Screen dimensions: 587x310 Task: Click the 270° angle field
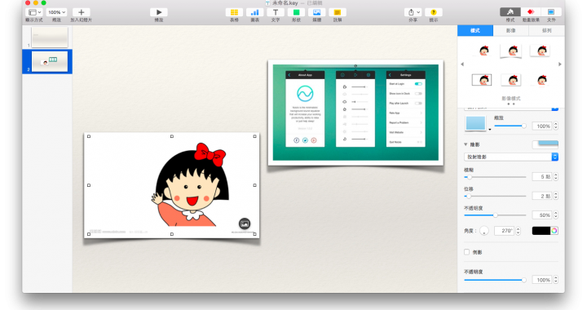[505, 231]
